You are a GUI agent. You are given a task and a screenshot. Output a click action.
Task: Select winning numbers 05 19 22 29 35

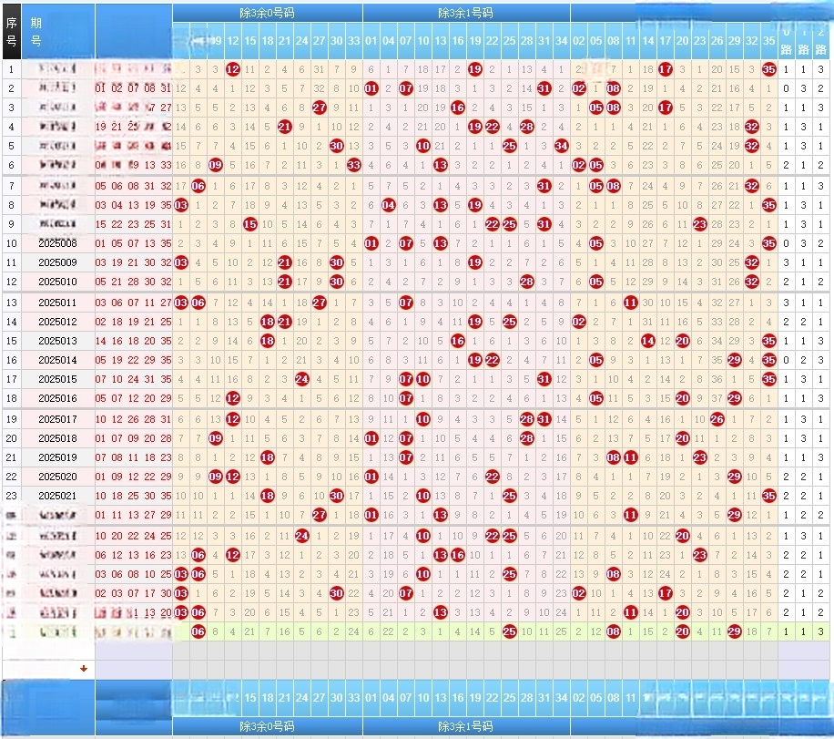pos(134,360)
